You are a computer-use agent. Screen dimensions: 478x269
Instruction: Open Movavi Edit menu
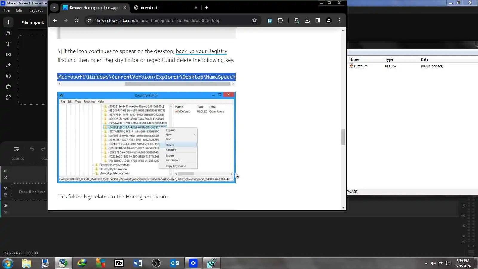pos(19,10)
